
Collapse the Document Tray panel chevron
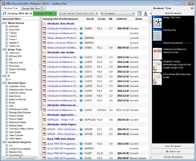(192, 8)
